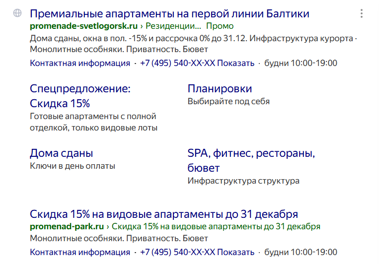Go to the 'Планировки' sitelink
The image size is (379, 264).
coord(220,89)
